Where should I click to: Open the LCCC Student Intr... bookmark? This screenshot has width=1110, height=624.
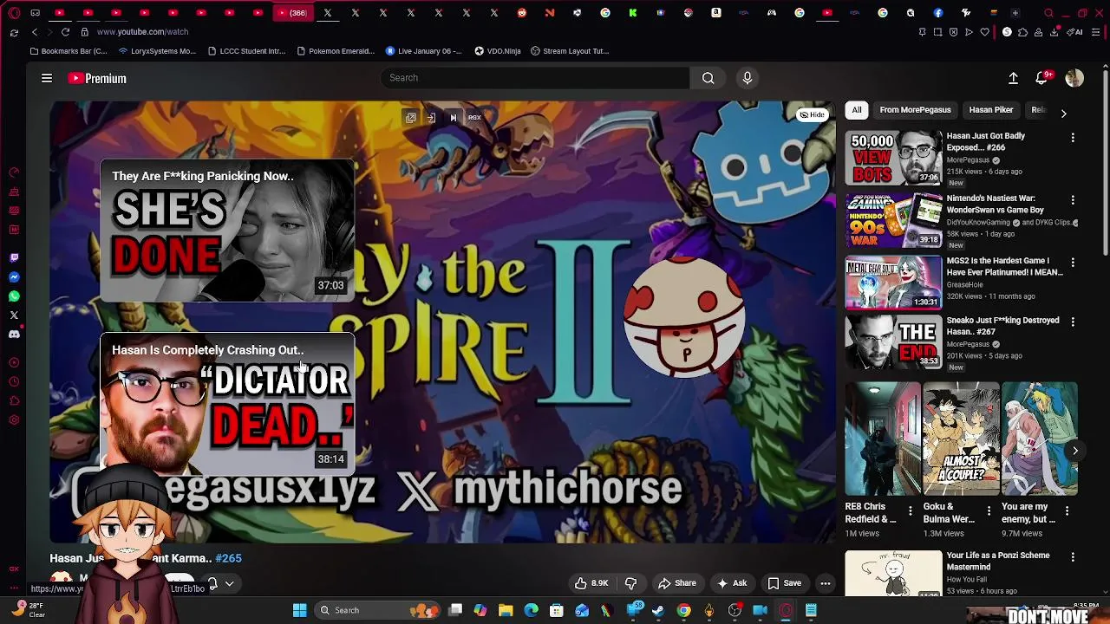246,51
